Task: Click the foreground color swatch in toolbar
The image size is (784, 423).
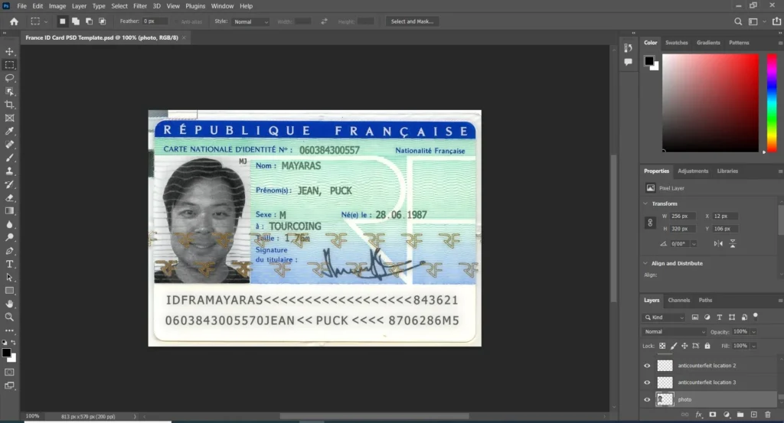Action: pos(6,353)
